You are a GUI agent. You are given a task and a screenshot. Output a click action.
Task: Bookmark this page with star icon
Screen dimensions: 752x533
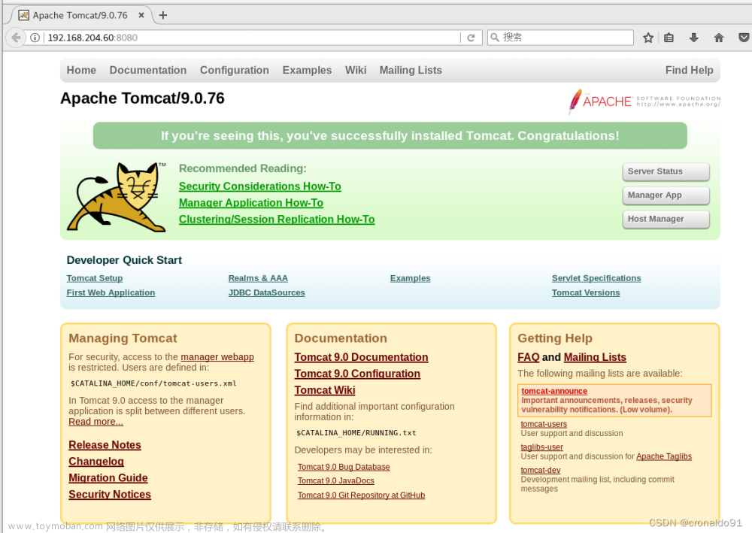point(648,38)
